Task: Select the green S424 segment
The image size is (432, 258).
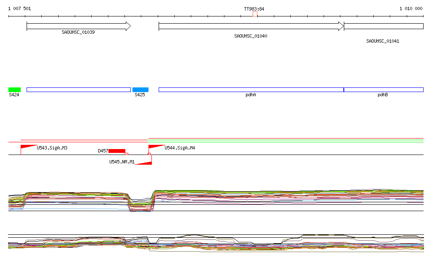Action: coord(14,90)
